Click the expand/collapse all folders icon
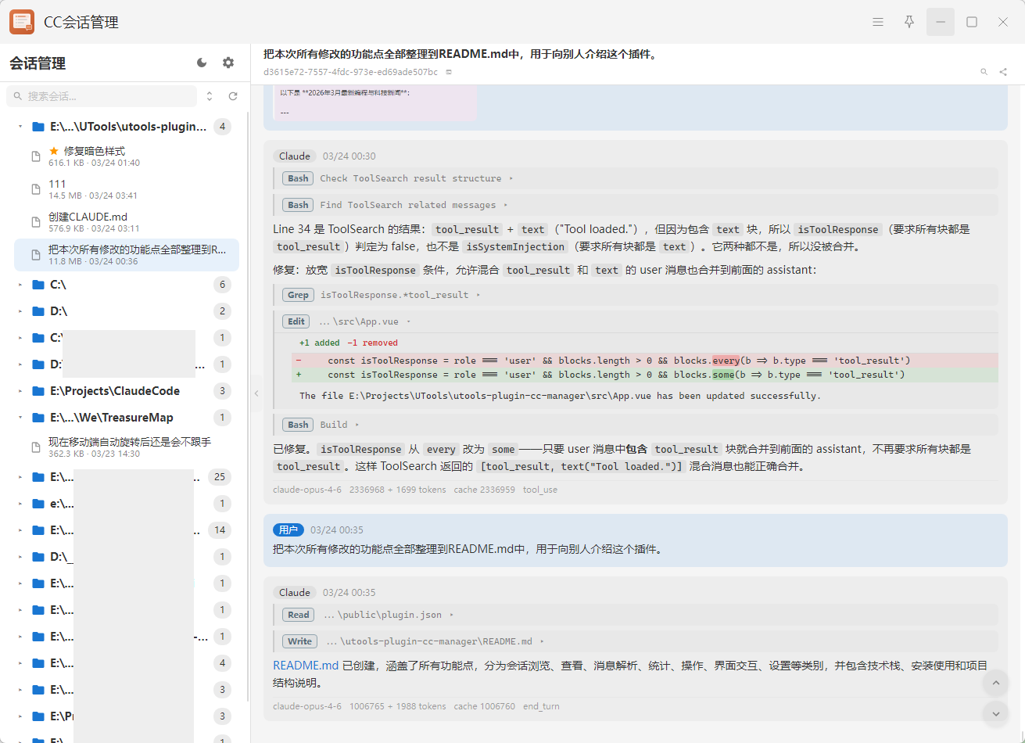Screen dimensions: 1025x743 pos(210,96)
